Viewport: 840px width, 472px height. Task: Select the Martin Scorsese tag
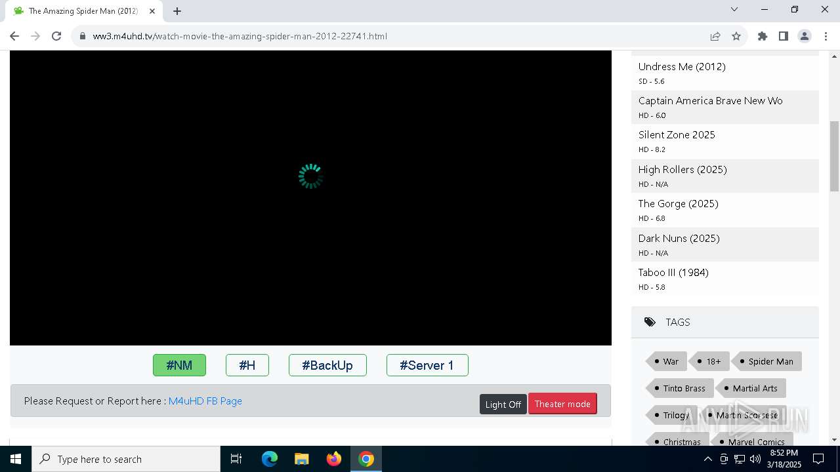coord(743,415)
